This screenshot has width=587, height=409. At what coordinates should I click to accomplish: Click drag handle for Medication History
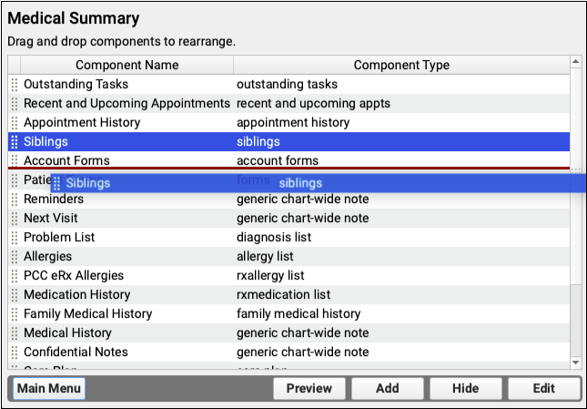[14, 295]
